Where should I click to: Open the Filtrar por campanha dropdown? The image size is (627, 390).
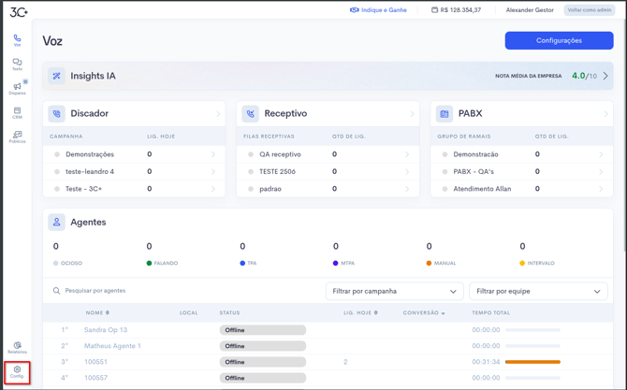pos(394,291)
